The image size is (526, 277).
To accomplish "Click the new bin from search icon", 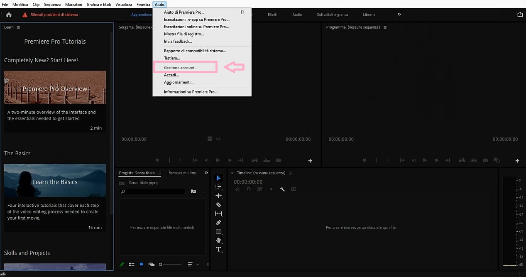I will coord(193,191).
